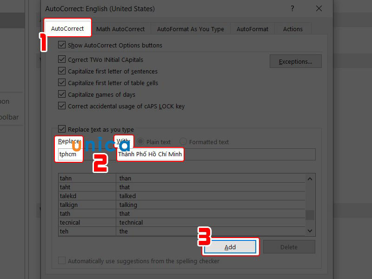Select the Formatted text radio button

tap(182, 142)
